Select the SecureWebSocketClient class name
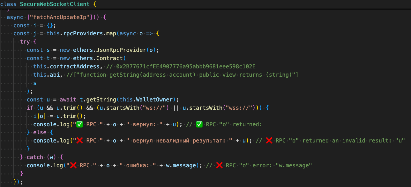The width and height of the screenshot is (411, 187). [54, 4]
